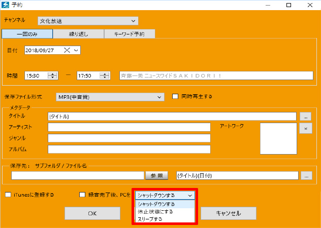Increase the end time with up arrow
This screenshot has width=321, height=228.
[105, 74]
